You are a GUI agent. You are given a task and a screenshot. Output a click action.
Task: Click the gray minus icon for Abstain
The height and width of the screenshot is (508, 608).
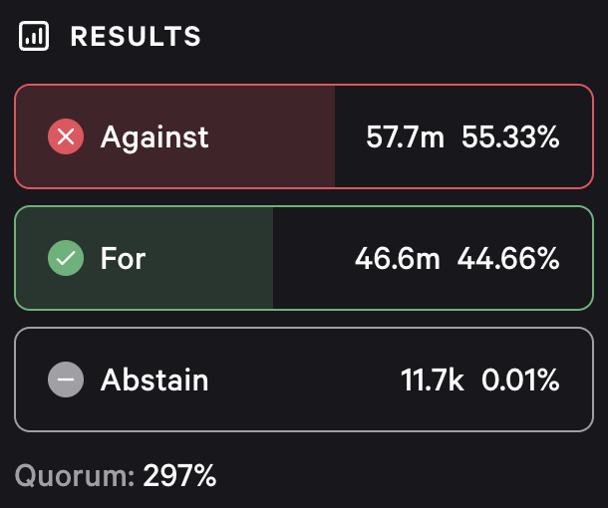tap(66, 380)
